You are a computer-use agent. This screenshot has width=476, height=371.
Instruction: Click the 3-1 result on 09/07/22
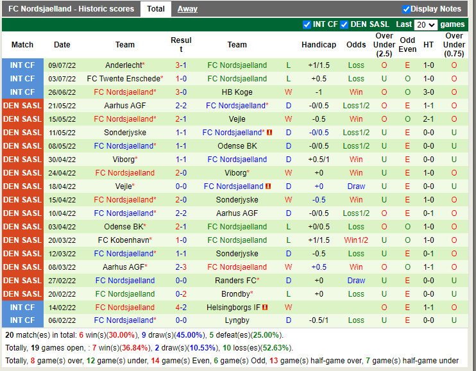181,65
